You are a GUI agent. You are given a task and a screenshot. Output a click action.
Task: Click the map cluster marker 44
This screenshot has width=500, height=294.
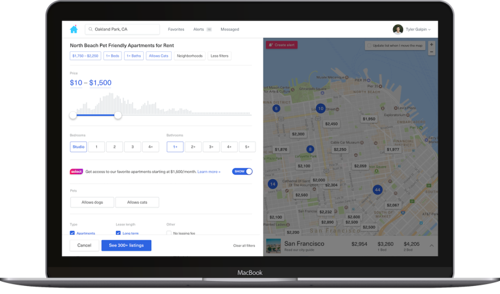(x=378, y=190)
